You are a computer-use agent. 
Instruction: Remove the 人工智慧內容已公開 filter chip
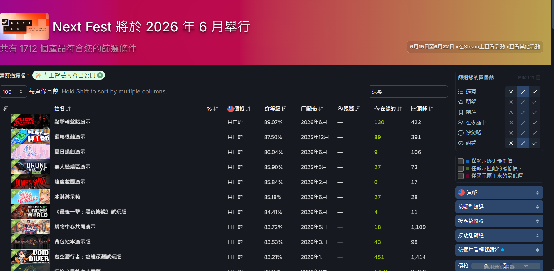(x=100, y=75)
